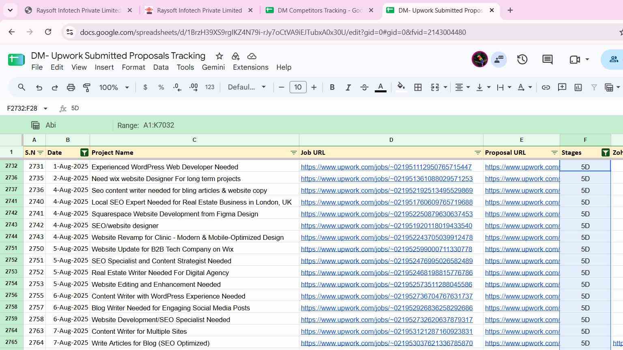Click the paint format icon

point(86,87)
